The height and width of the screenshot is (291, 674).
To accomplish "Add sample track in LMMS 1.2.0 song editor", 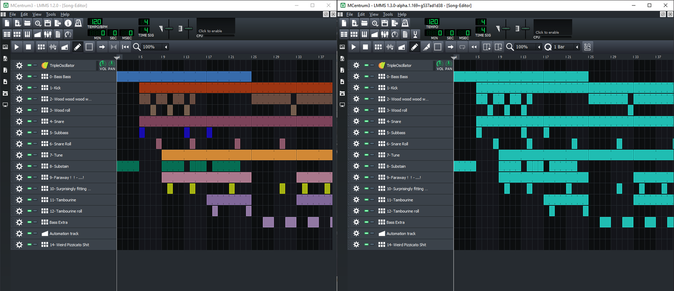I will (x=53, y=47).
